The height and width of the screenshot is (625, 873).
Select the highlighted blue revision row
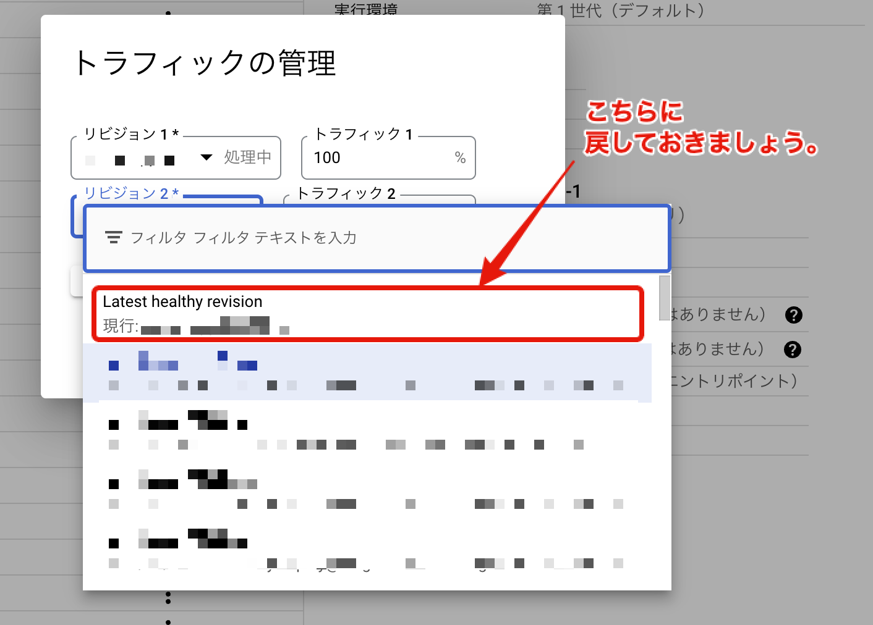click(309, 372)
